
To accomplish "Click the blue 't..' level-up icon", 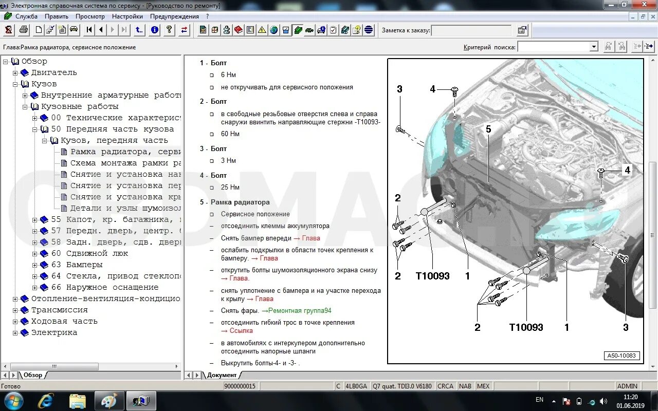I will 139,30.
